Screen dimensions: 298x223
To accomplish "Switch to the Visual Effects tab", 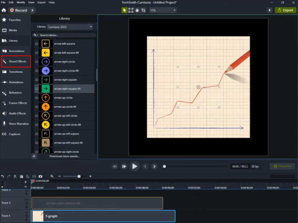I will (16, 61).
